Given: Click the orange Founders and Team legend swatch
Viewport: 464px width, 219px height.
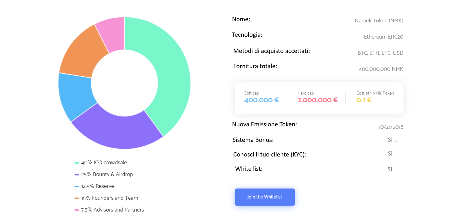Looking at the screenshot, I should click(x=77, y=198).
